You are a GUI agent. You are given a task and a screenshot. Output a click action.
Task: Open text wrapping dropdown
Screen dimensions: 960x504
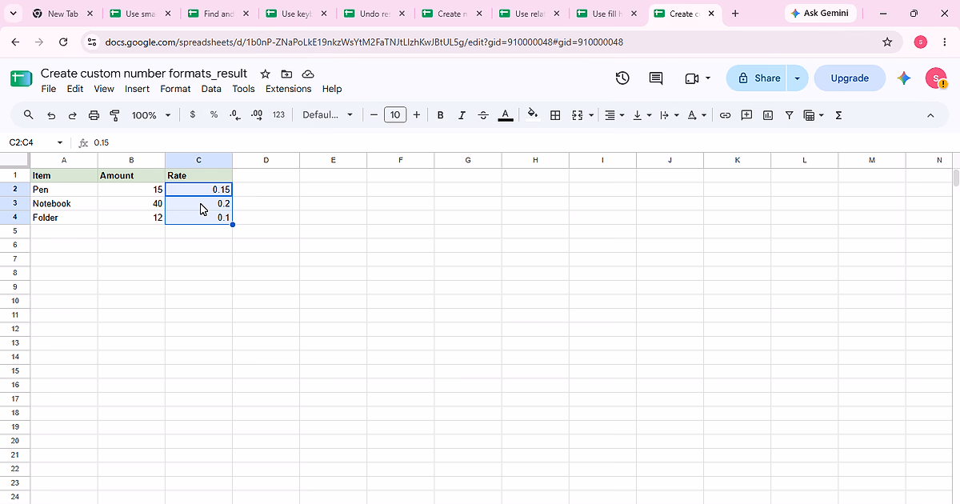[668, 115]
